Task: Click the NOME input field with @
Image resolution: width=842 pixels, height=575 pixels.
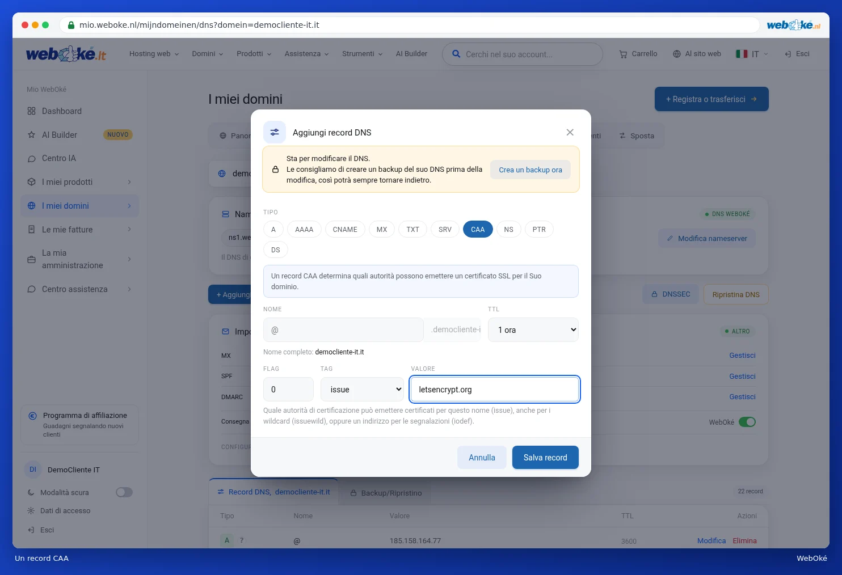Action: pos(343,330)
